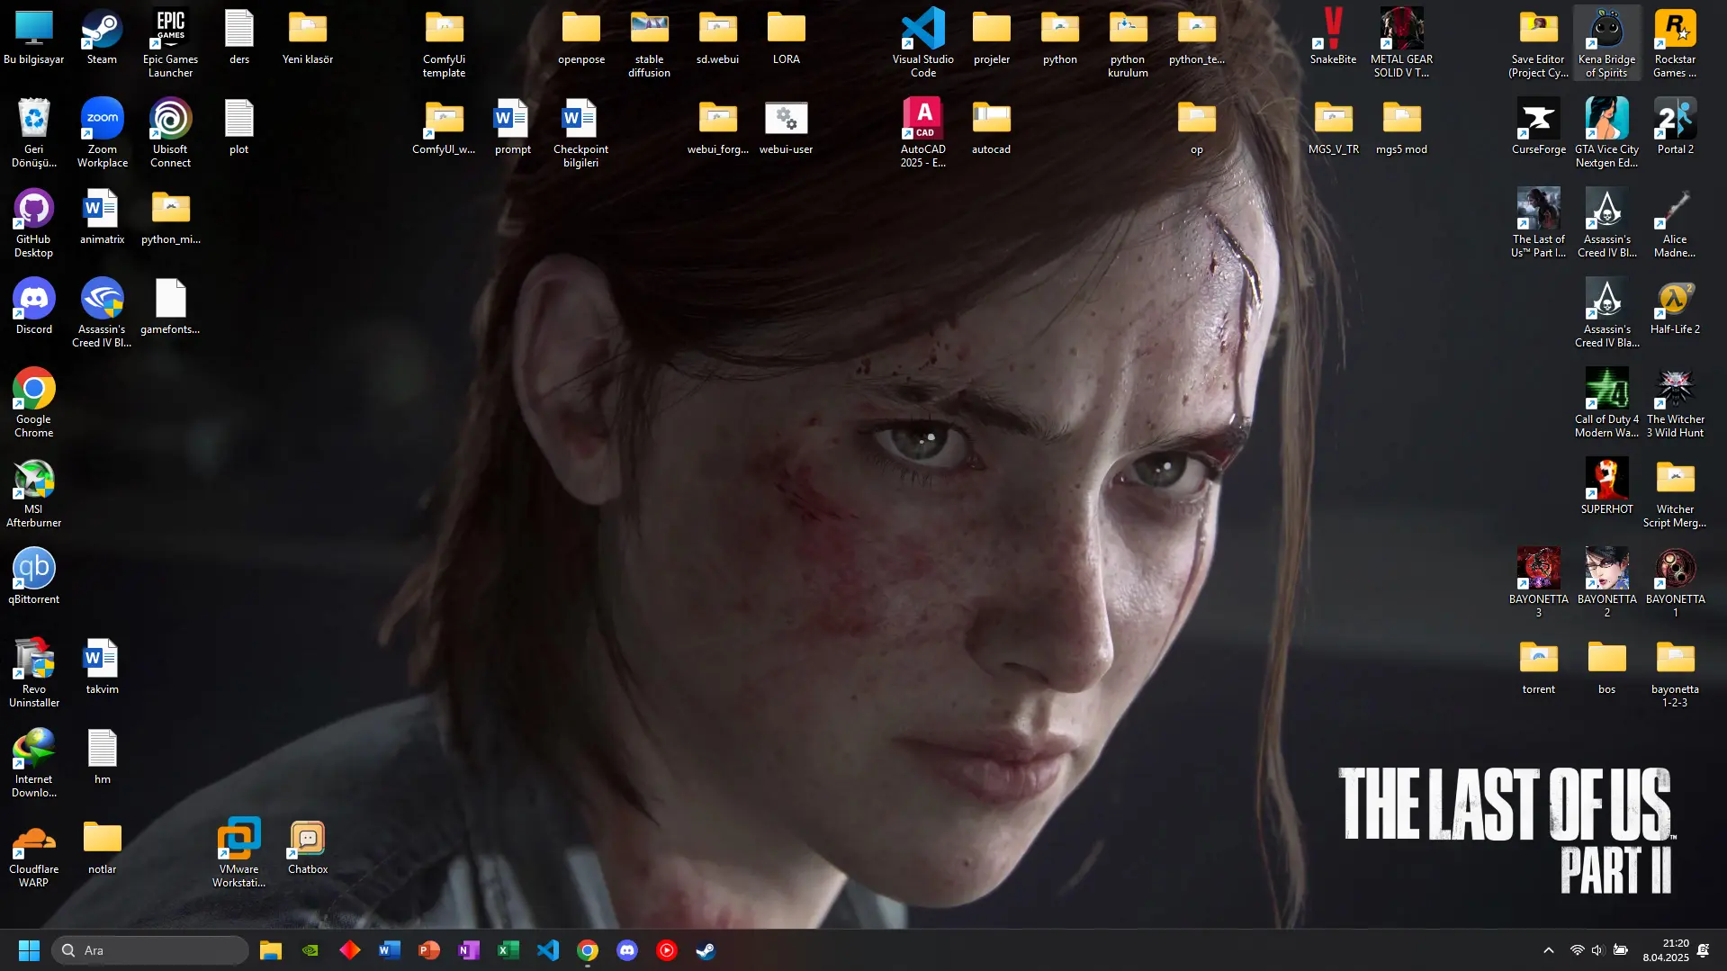Select the CurseForge shortcut

1539,128
